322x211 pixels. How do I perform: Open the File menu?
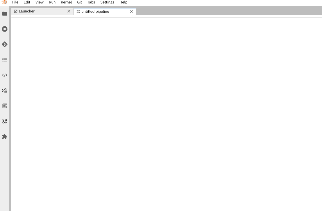[x=15, y=2]
